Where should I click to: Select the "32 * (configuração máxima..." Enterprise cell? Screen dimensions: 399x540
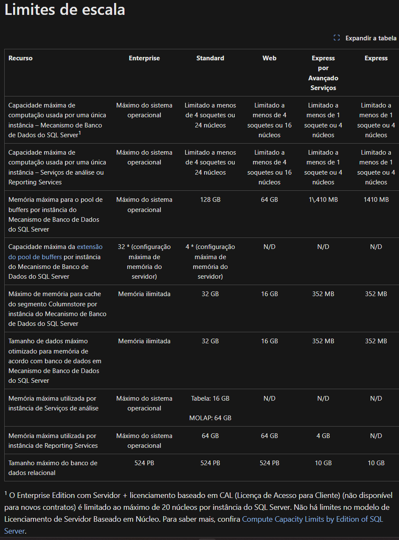pyautogui.click(x=144, y=262)
